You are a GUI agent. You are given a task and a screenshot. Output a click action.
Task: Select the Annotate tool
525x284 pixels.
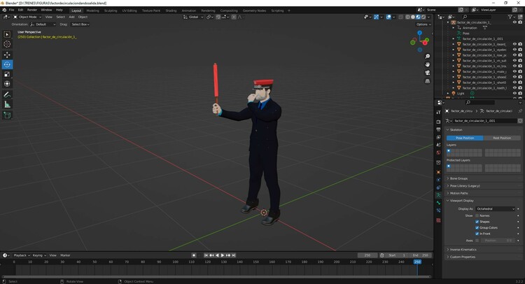tap(7, 94)
